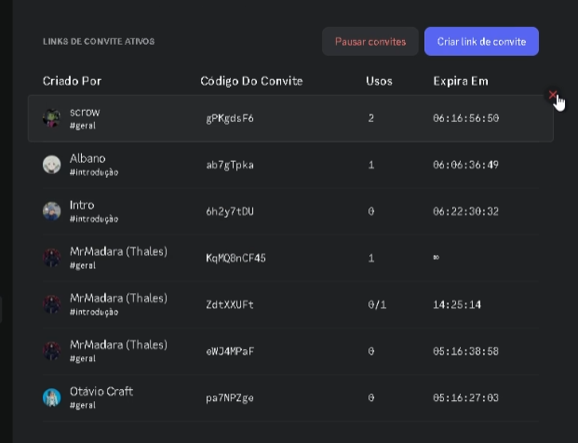Create invite via Criar link de convite
The image size is (578, 443).
(481, 41)
